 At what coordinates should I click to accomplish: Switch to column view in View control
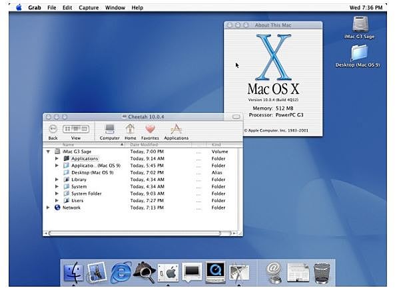[85, 129]
